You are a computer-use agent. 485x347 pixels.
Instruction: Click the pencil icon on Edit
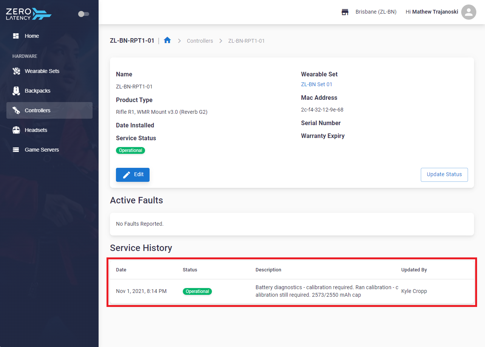pos(127,175)
